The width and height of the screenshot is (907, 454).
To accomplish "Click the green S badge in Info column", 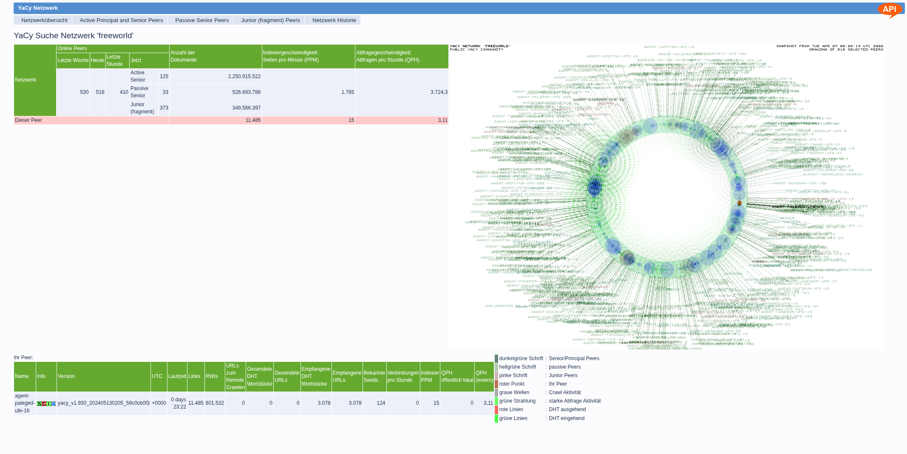I will (40, 403).
